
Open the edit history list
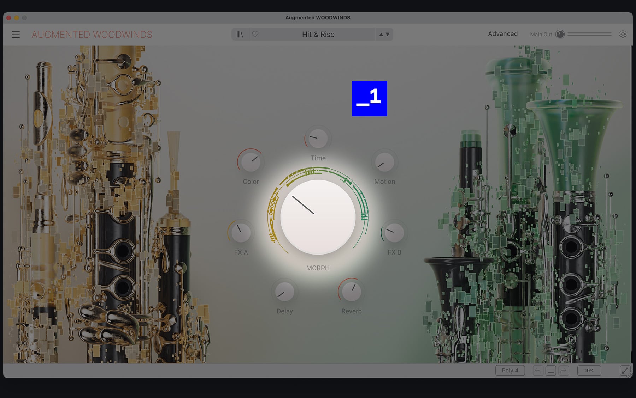pos(550,371)
